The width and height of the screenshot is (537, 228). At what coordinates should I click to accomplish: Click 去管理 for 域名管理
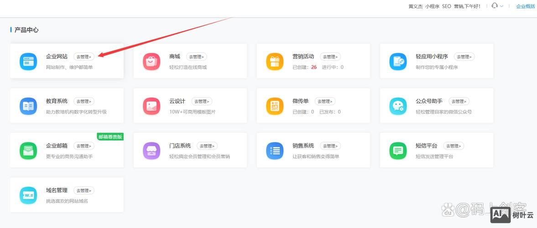(84, 190)
